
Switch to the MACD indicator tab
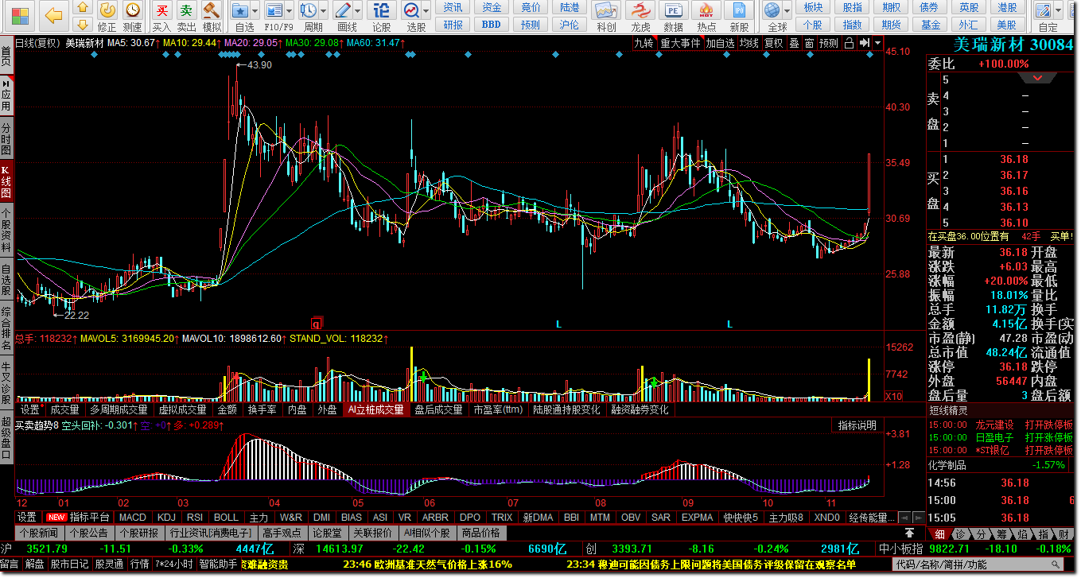click(x=133, y=518)
